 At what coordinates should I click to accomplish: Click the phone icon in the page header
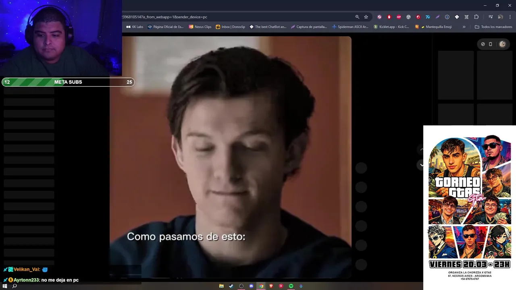pos(491,44)
